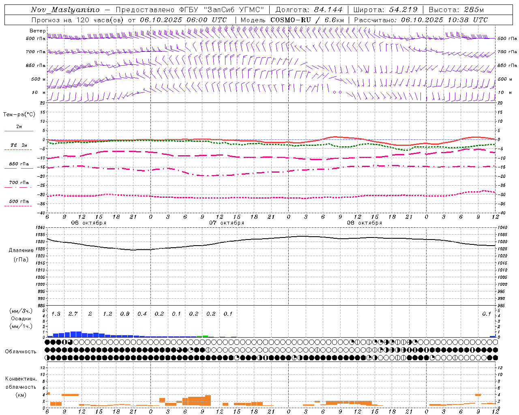Click the tallest blue precipitation bar
The image size is (519, 415).
[x=76, y=334]
